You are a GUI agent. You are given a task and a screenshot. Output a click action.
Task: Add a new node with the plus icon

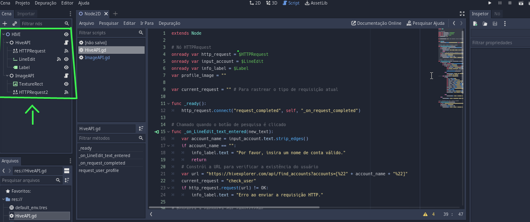(5, 24)
